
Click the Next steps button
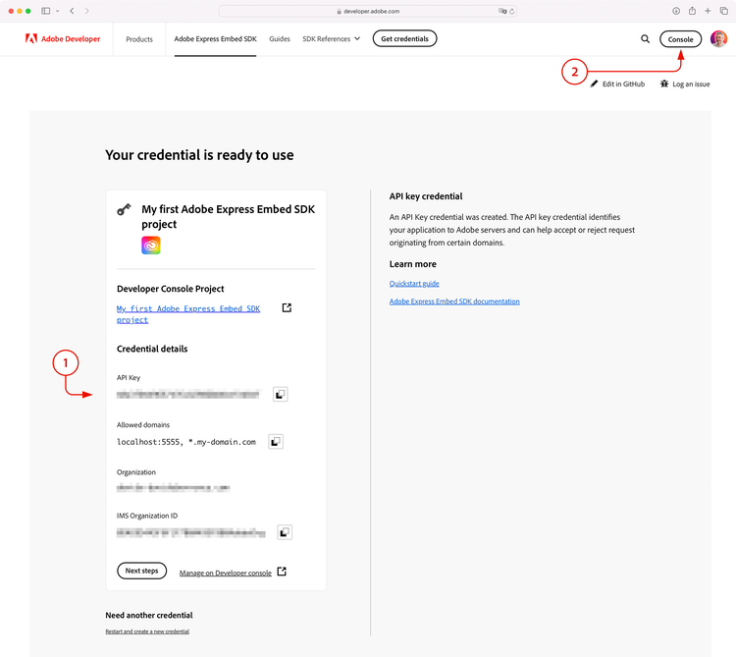pos(141,571)
